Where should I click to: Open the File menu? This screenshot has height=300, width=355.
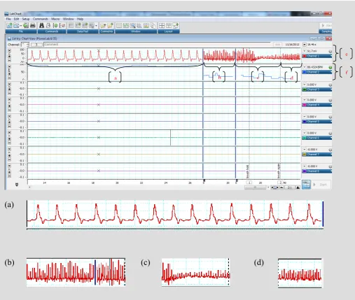pos(8,19)
